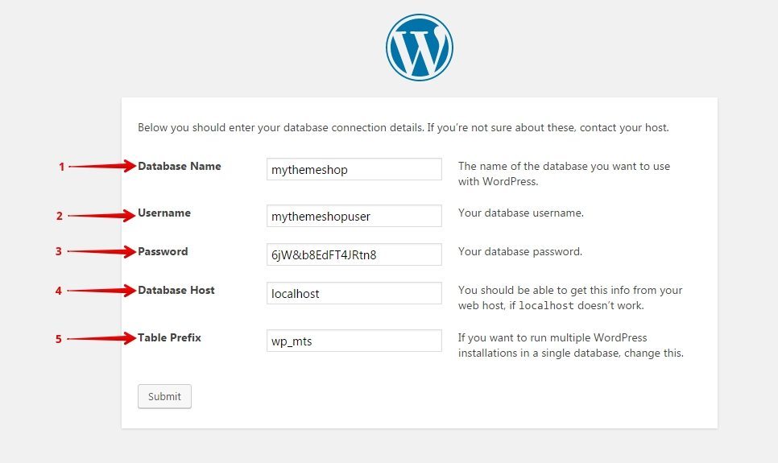Click red arrow number 5 annotation
Image resolution: width=778 pixels, height=463 pixels.
click(95, 338)
